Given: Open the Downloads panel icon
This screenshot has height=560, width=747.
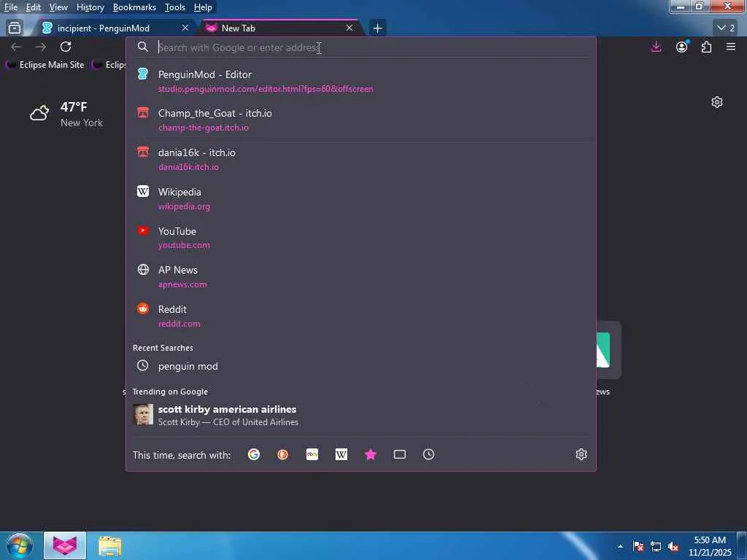Looking at the screenshot, I should pos(656,47).
